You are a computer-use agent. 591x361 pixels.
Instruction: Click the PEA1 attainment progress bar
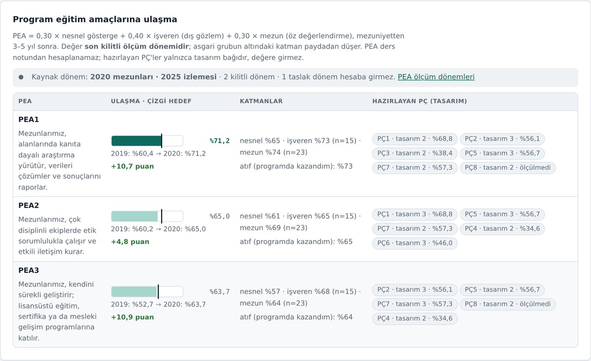(147, 141)
